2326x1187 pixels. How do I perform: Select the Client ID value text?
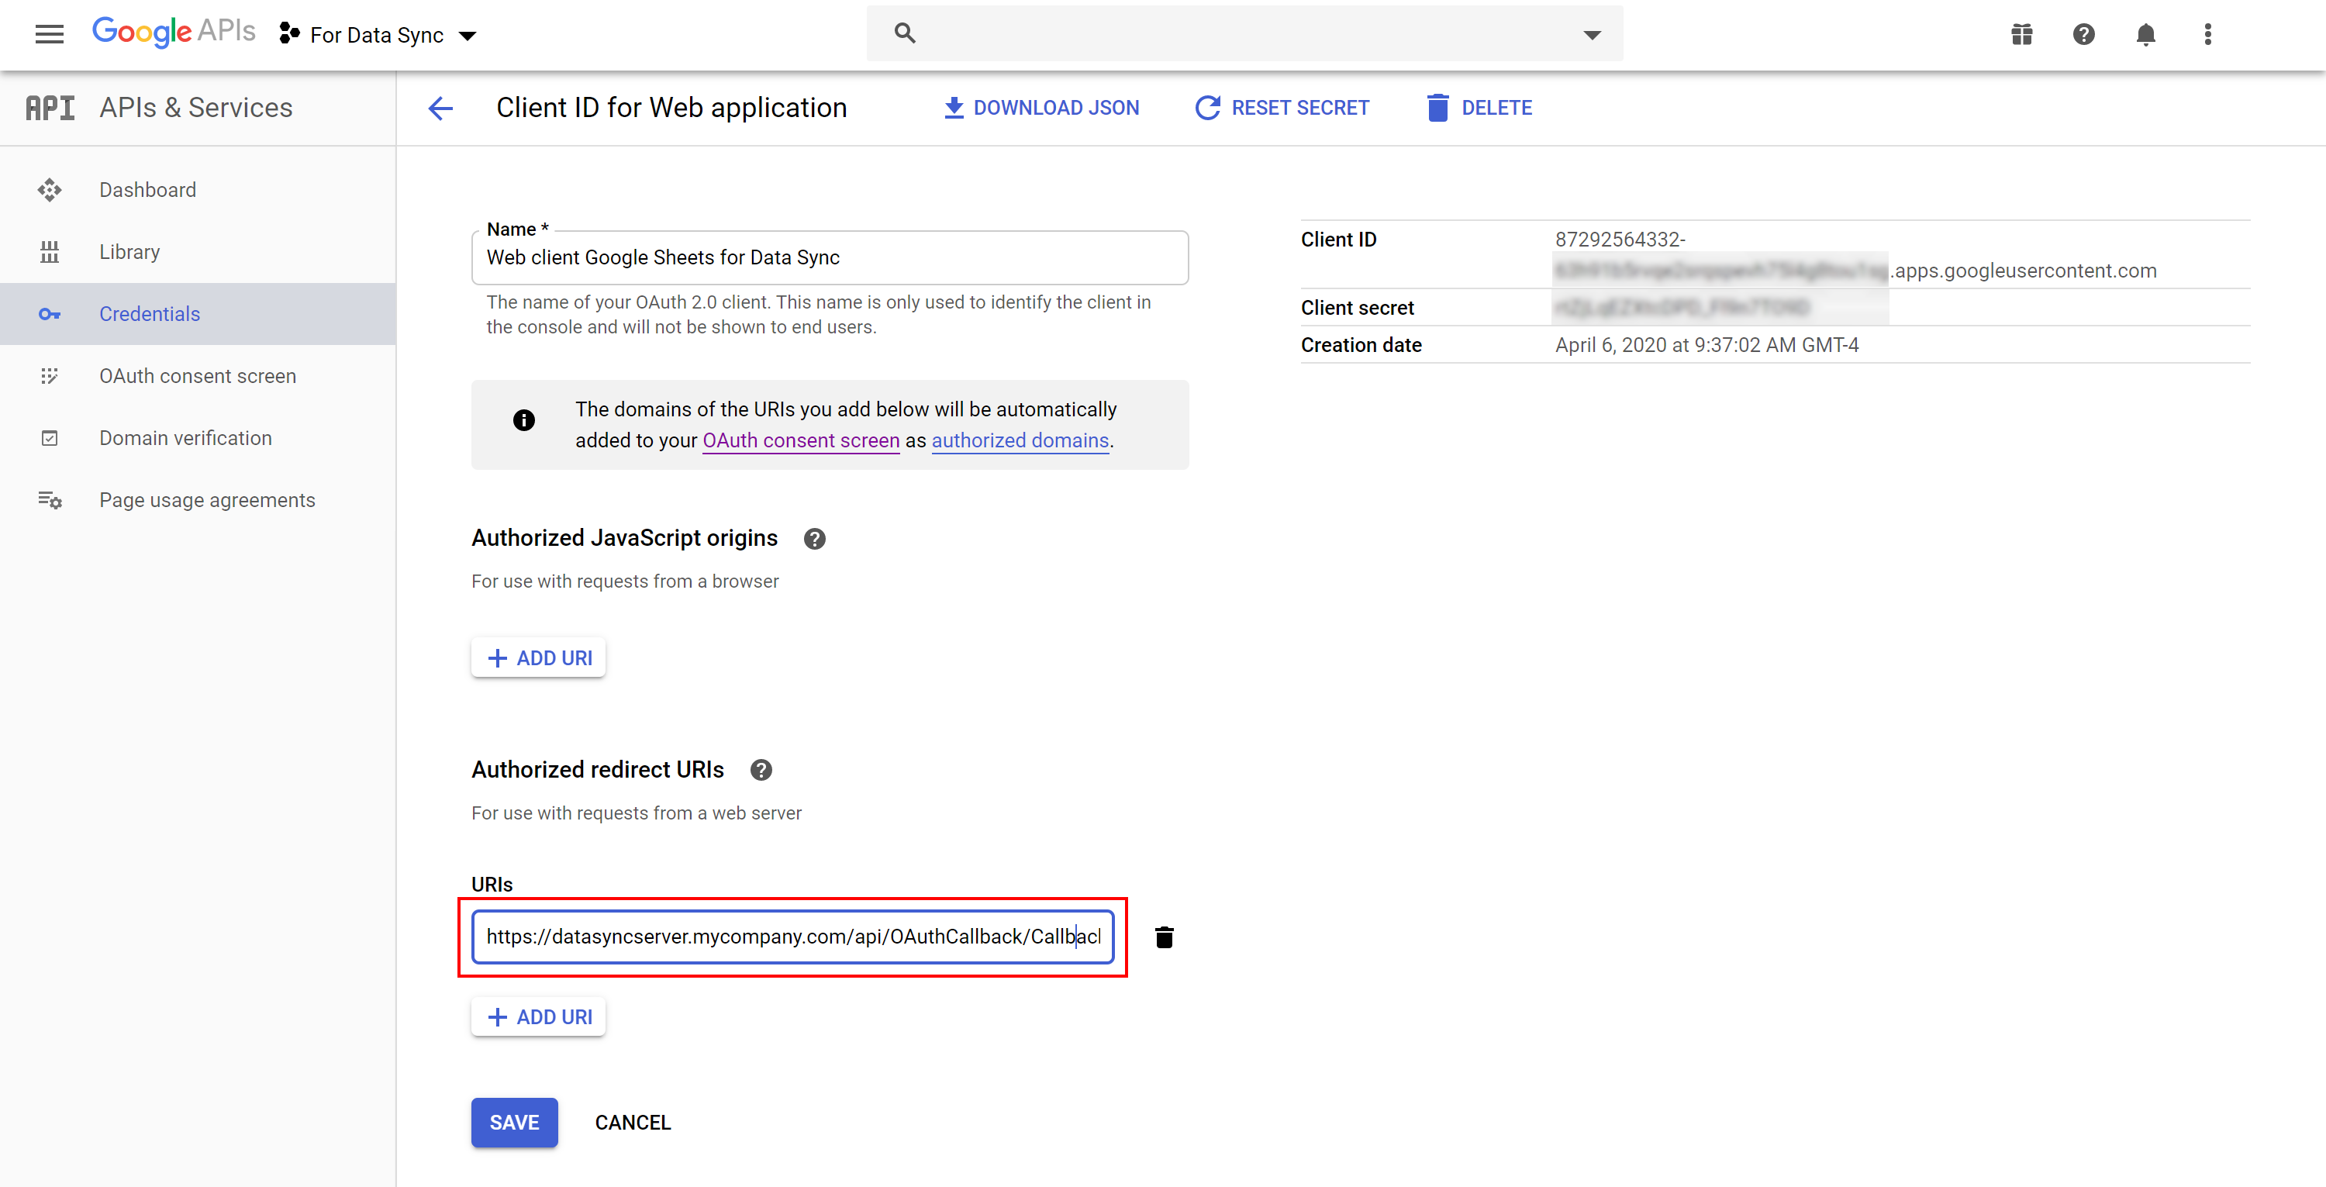tap(1855, 254)
